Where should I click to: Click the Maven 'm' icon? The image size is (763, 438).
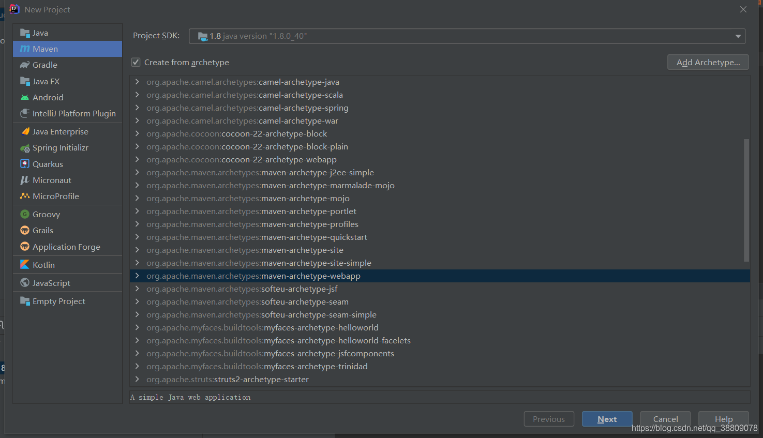point(24,49)
